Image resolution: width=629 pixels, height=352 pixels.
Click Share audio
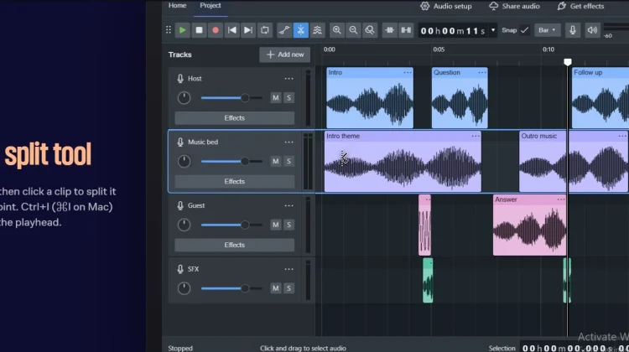[514, 6]
